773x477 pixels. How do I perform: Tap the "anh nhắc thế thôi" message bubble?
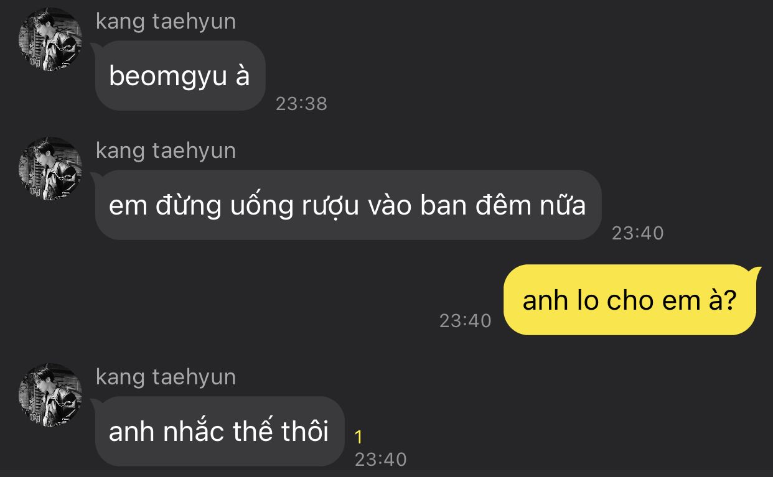click(x=220, y=432)
